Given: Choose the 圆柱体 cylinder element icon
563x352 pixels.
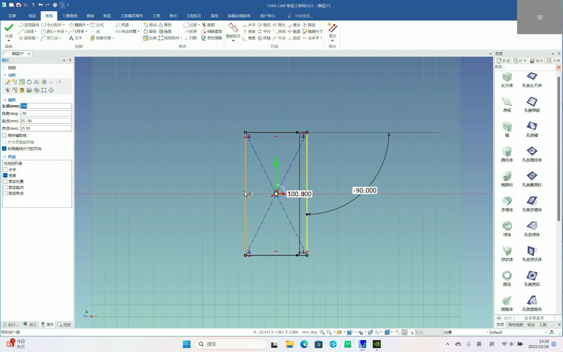Looking at the screenshot, I should [507, 154].
